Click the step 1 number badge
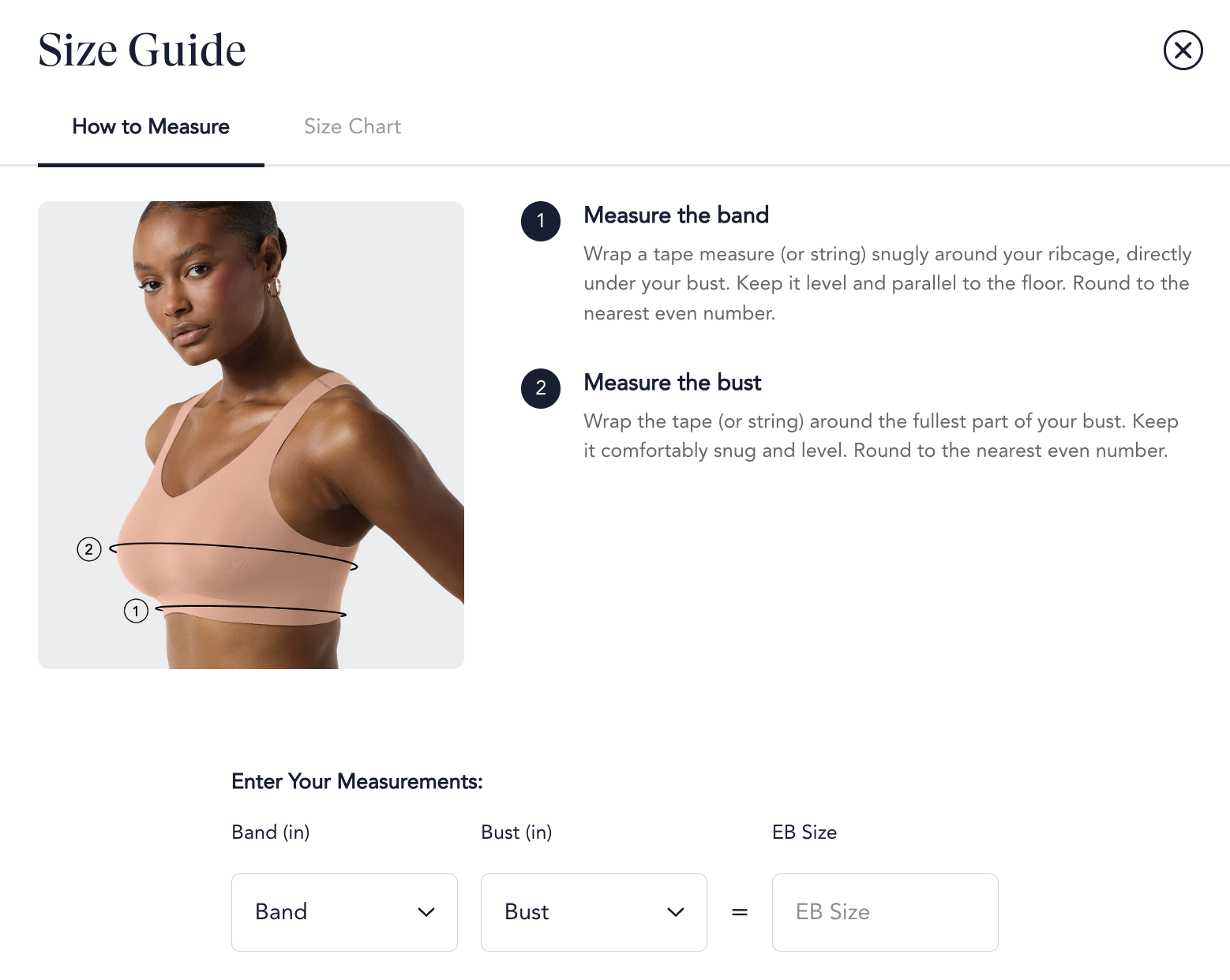 pos(541,221)
